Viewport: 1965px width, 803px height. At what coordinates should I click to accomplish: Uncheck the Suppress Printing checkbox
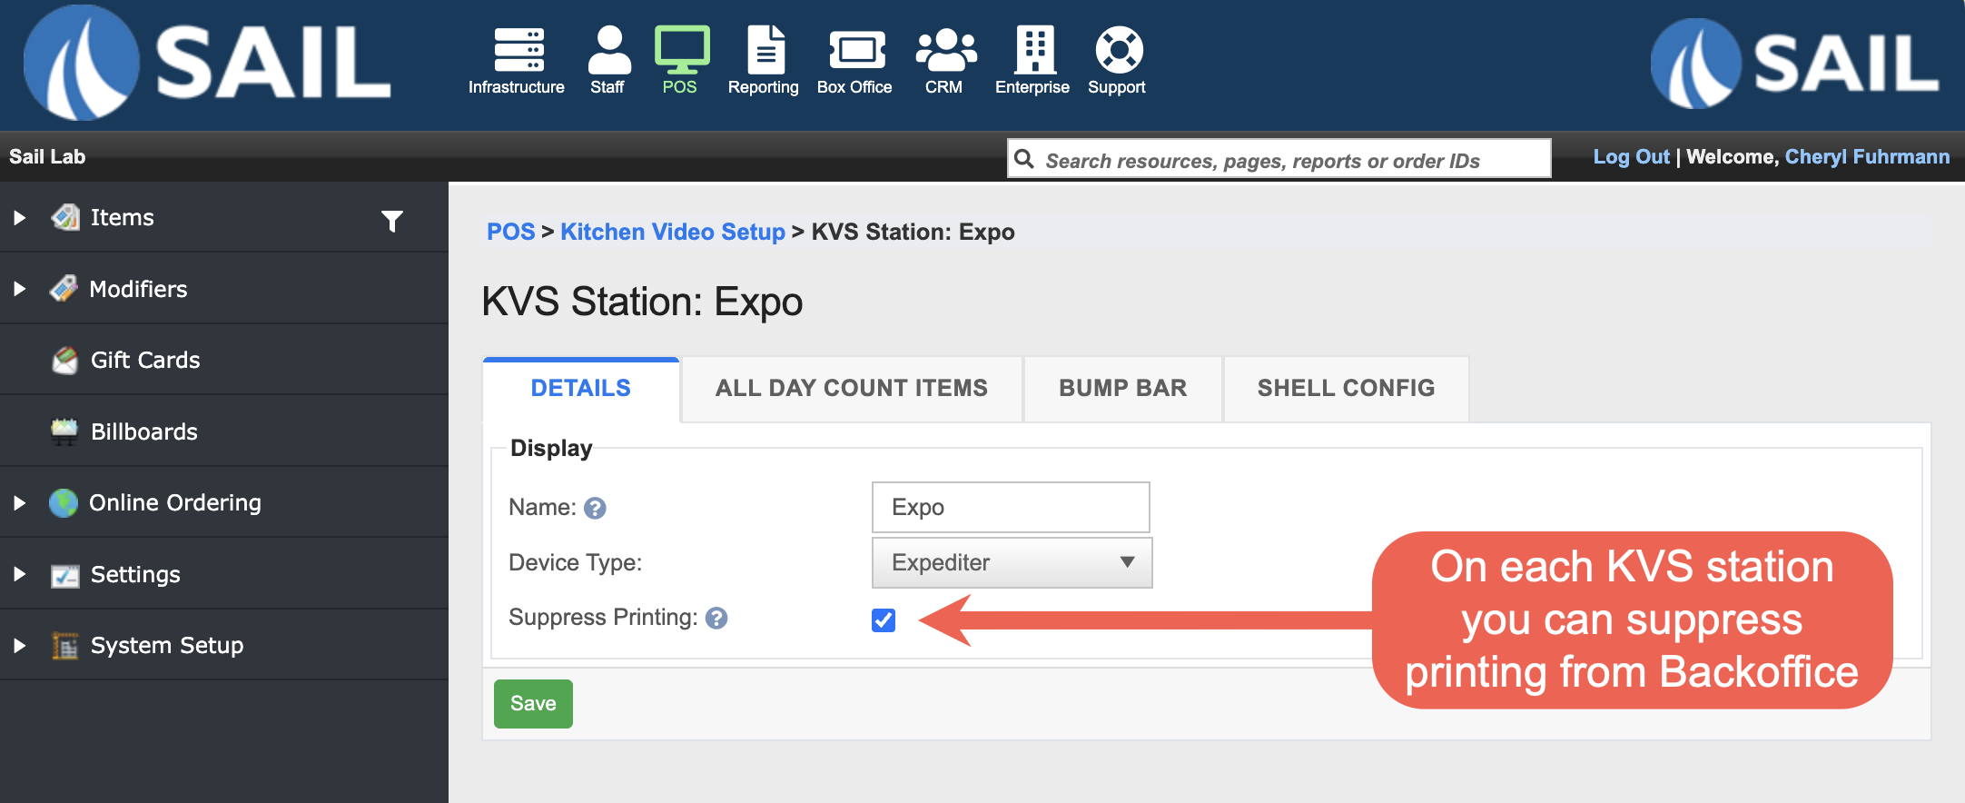(884, 620)
